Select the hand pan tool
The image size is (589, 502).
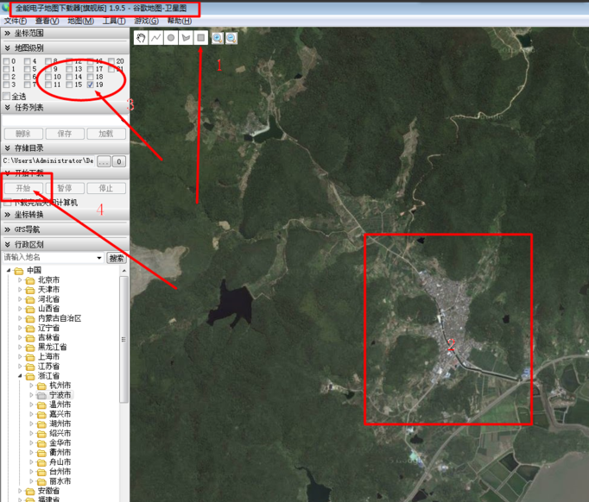[142, 38]
